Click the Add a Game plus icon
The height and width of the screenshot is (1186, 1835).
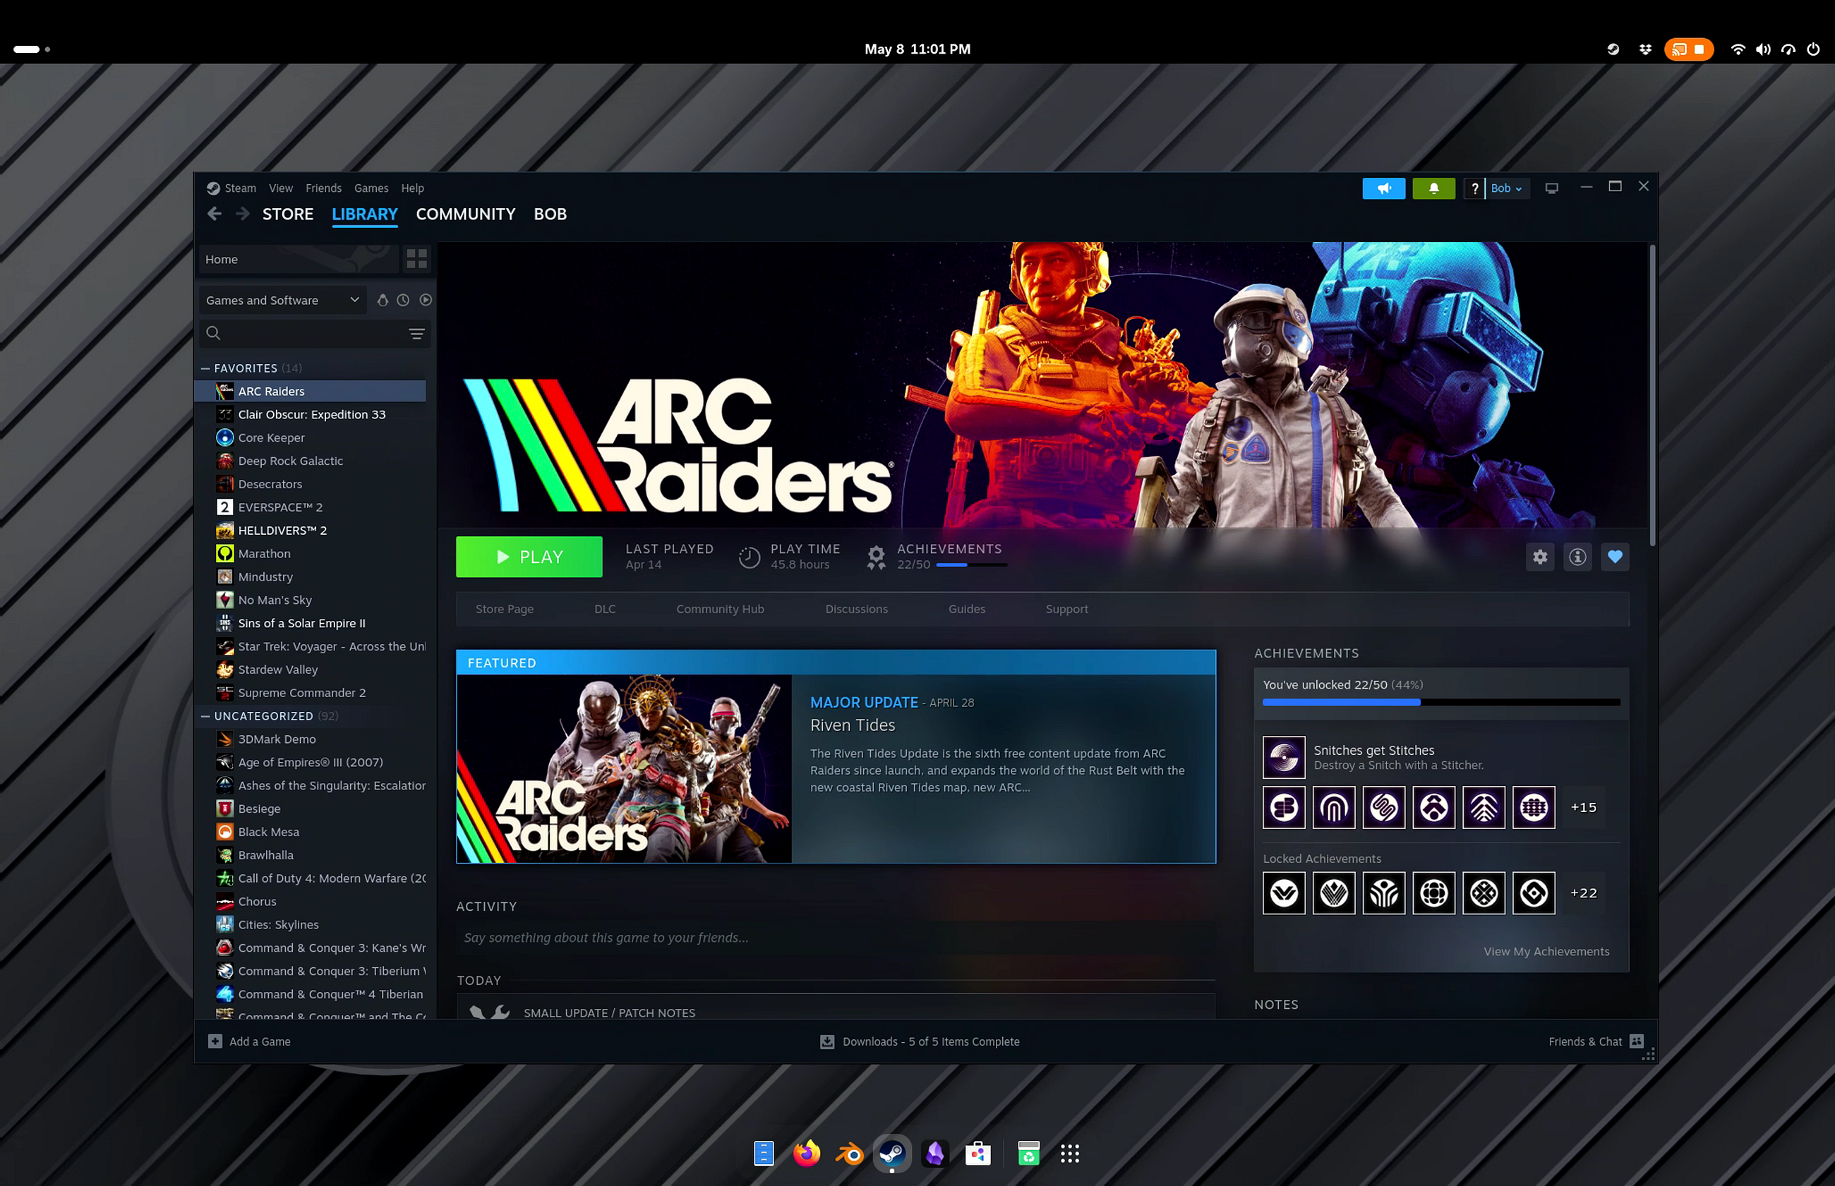tap(215, 1041)
